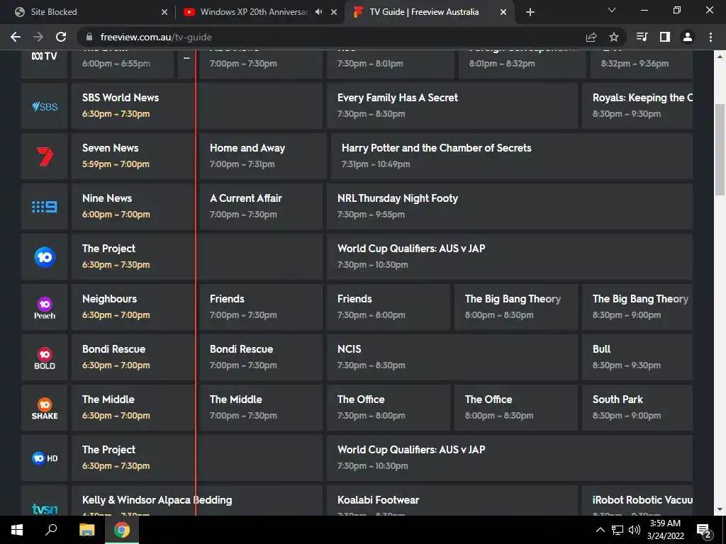Close the TV Guide Freeview Australia tab

503,12
